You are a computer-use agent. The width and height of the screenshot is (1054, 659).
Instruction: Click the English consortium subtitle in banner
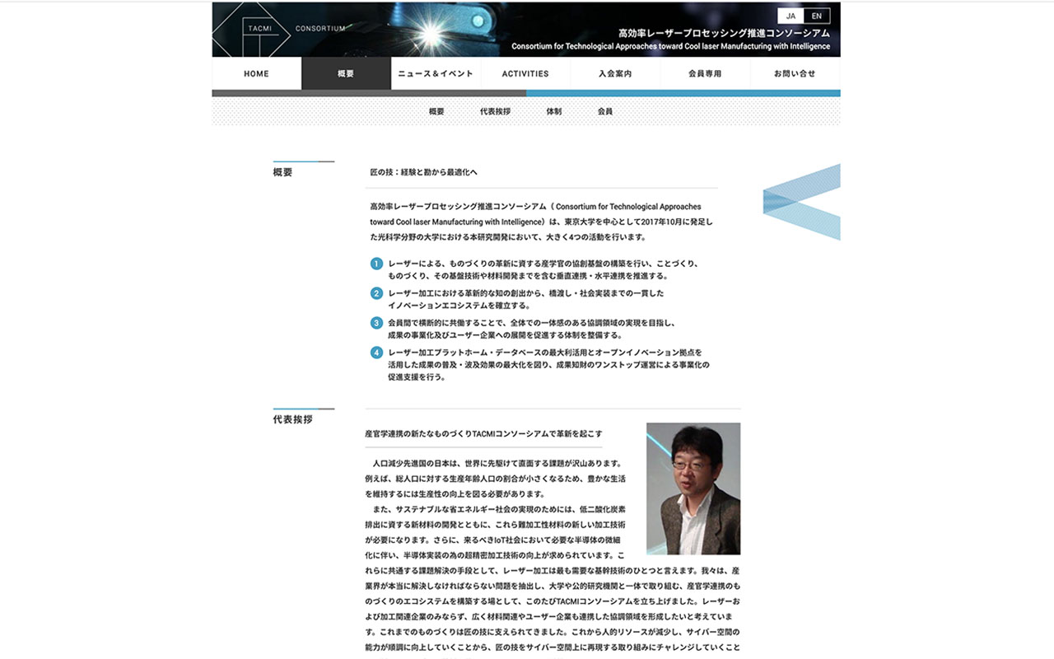670,47
